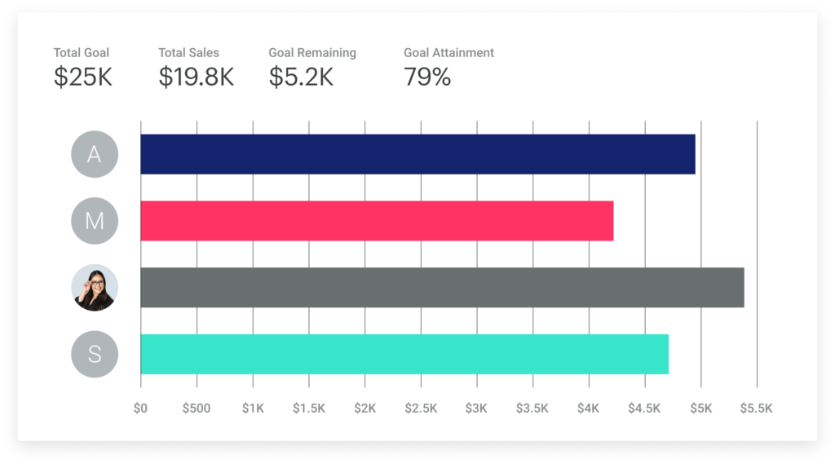The width and height of the screenshot is (835, 464).
Task: Click the $5K axis tick label
Action: 700,408
